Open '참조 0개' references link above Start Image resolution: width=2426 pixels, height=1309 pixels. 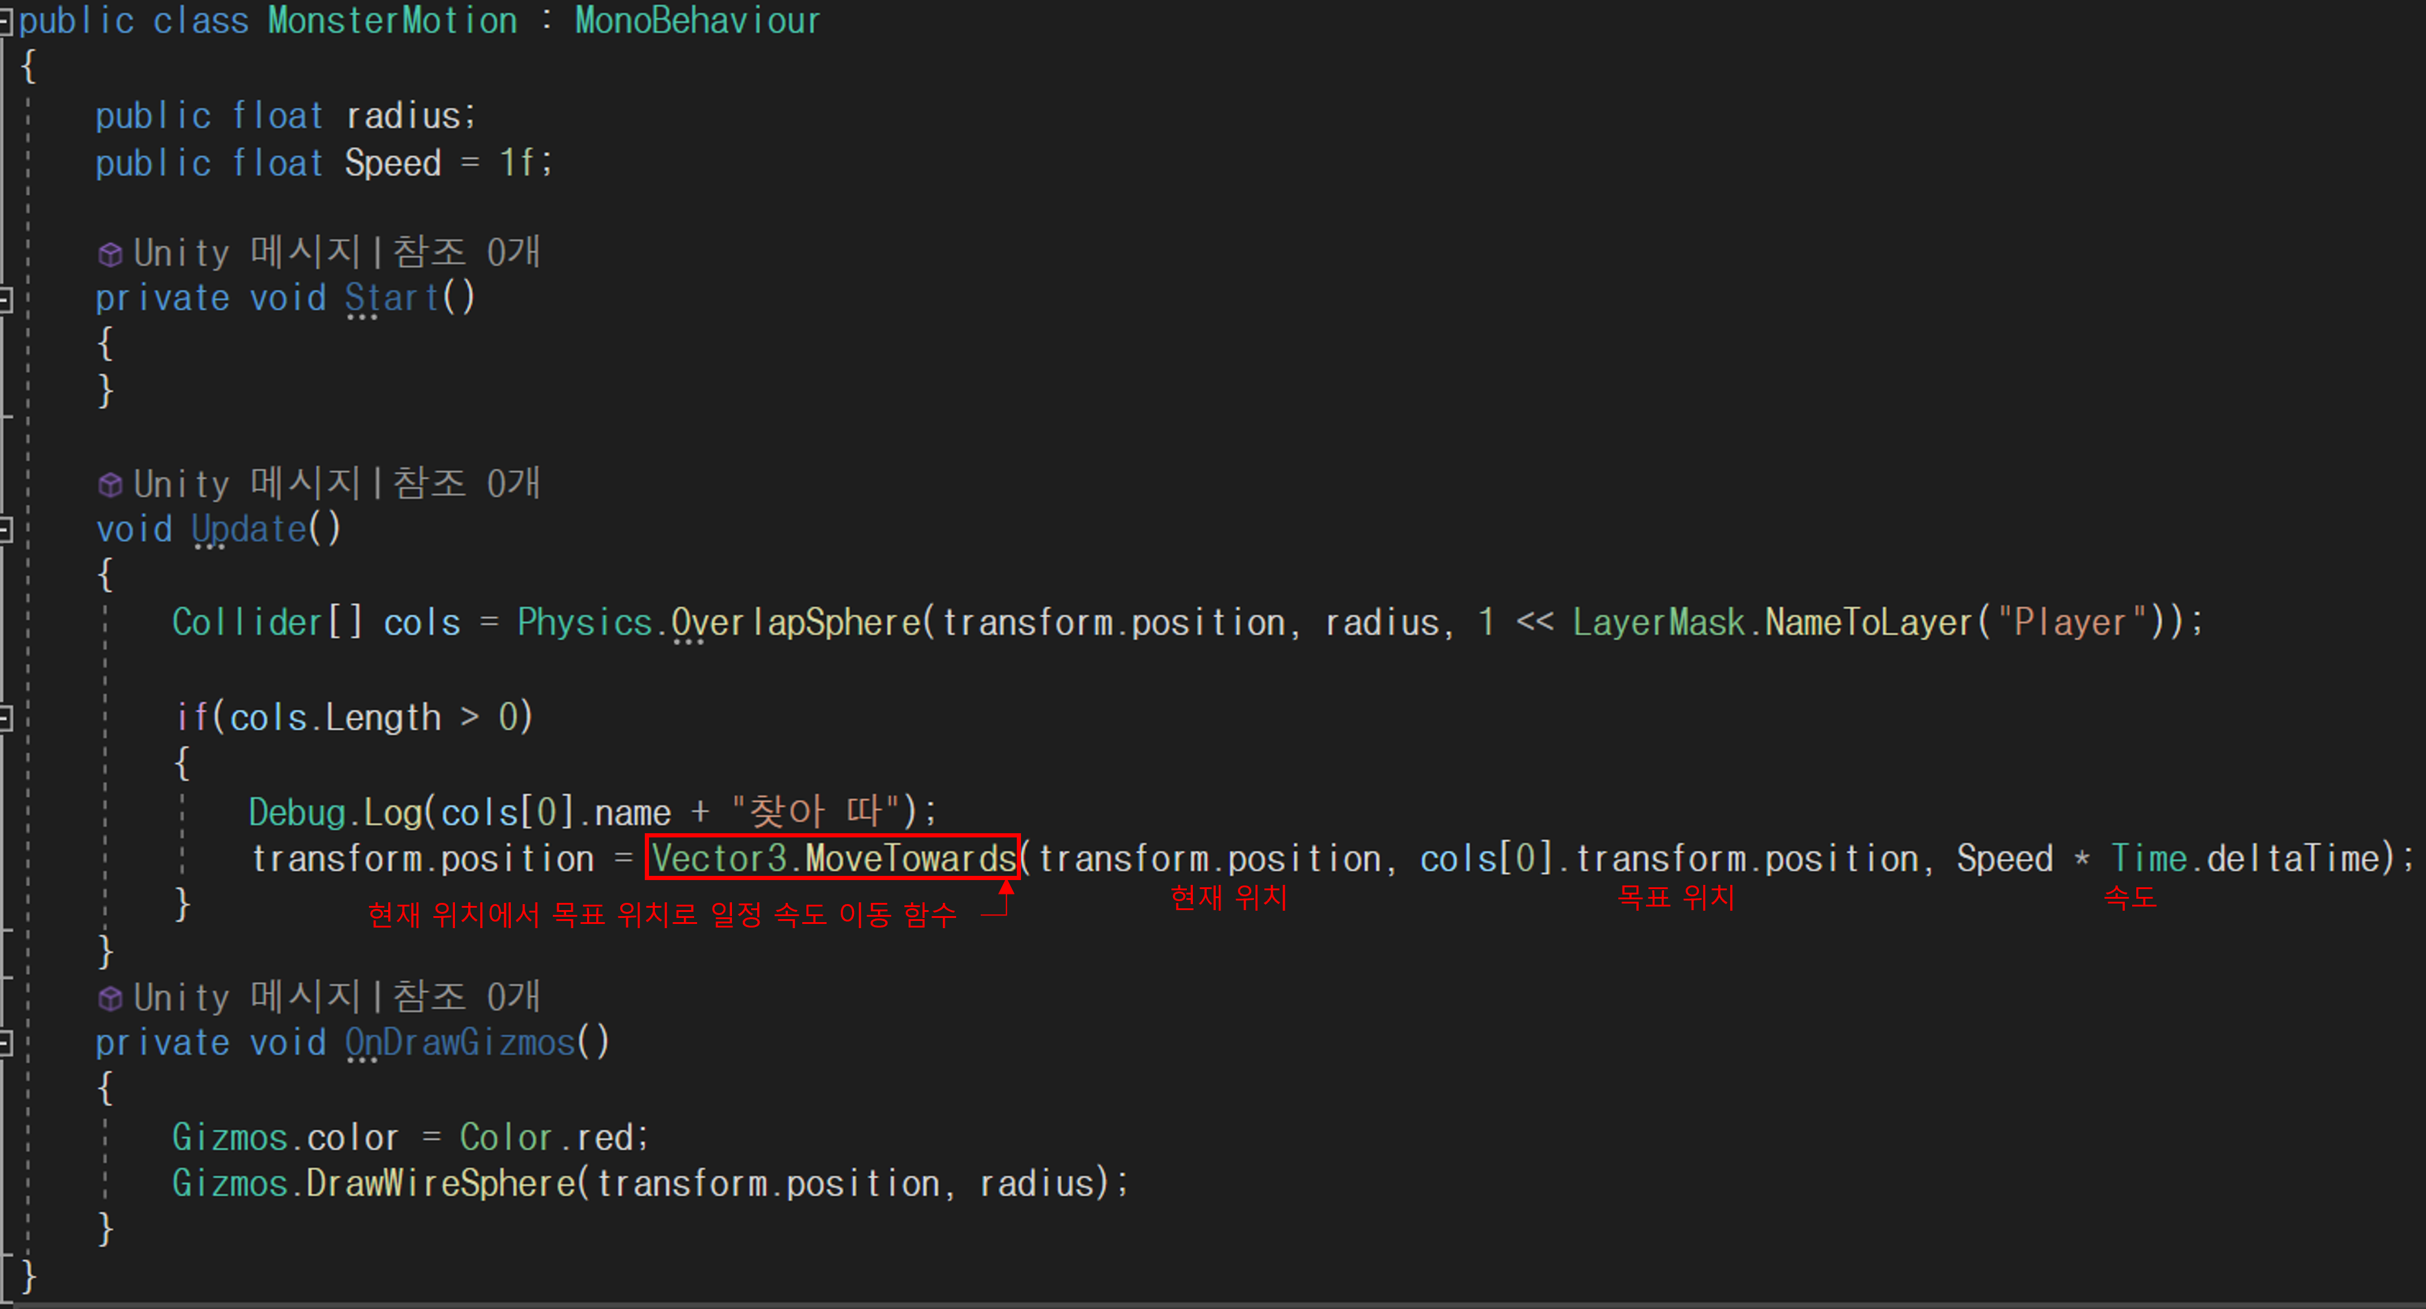(x=465, y=252)
